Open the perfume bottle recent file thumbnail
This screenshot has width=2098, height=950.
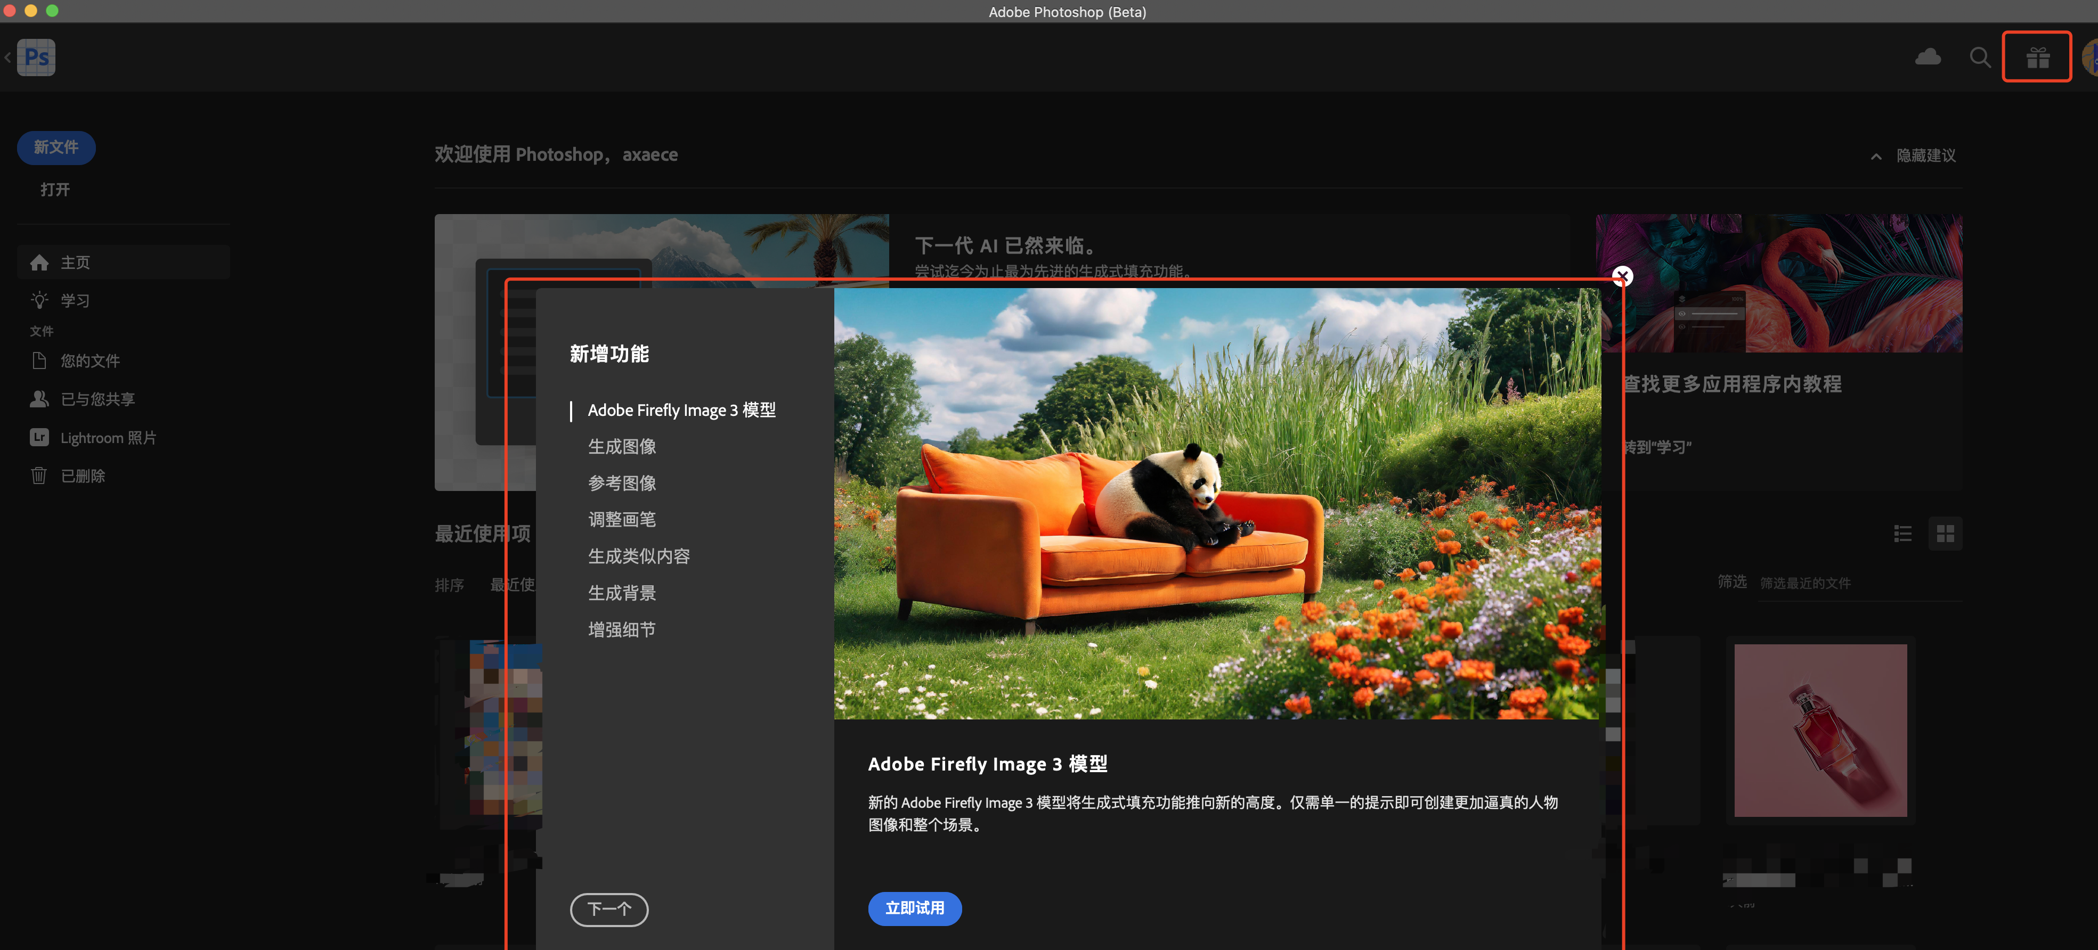(x=1820, y=730)
